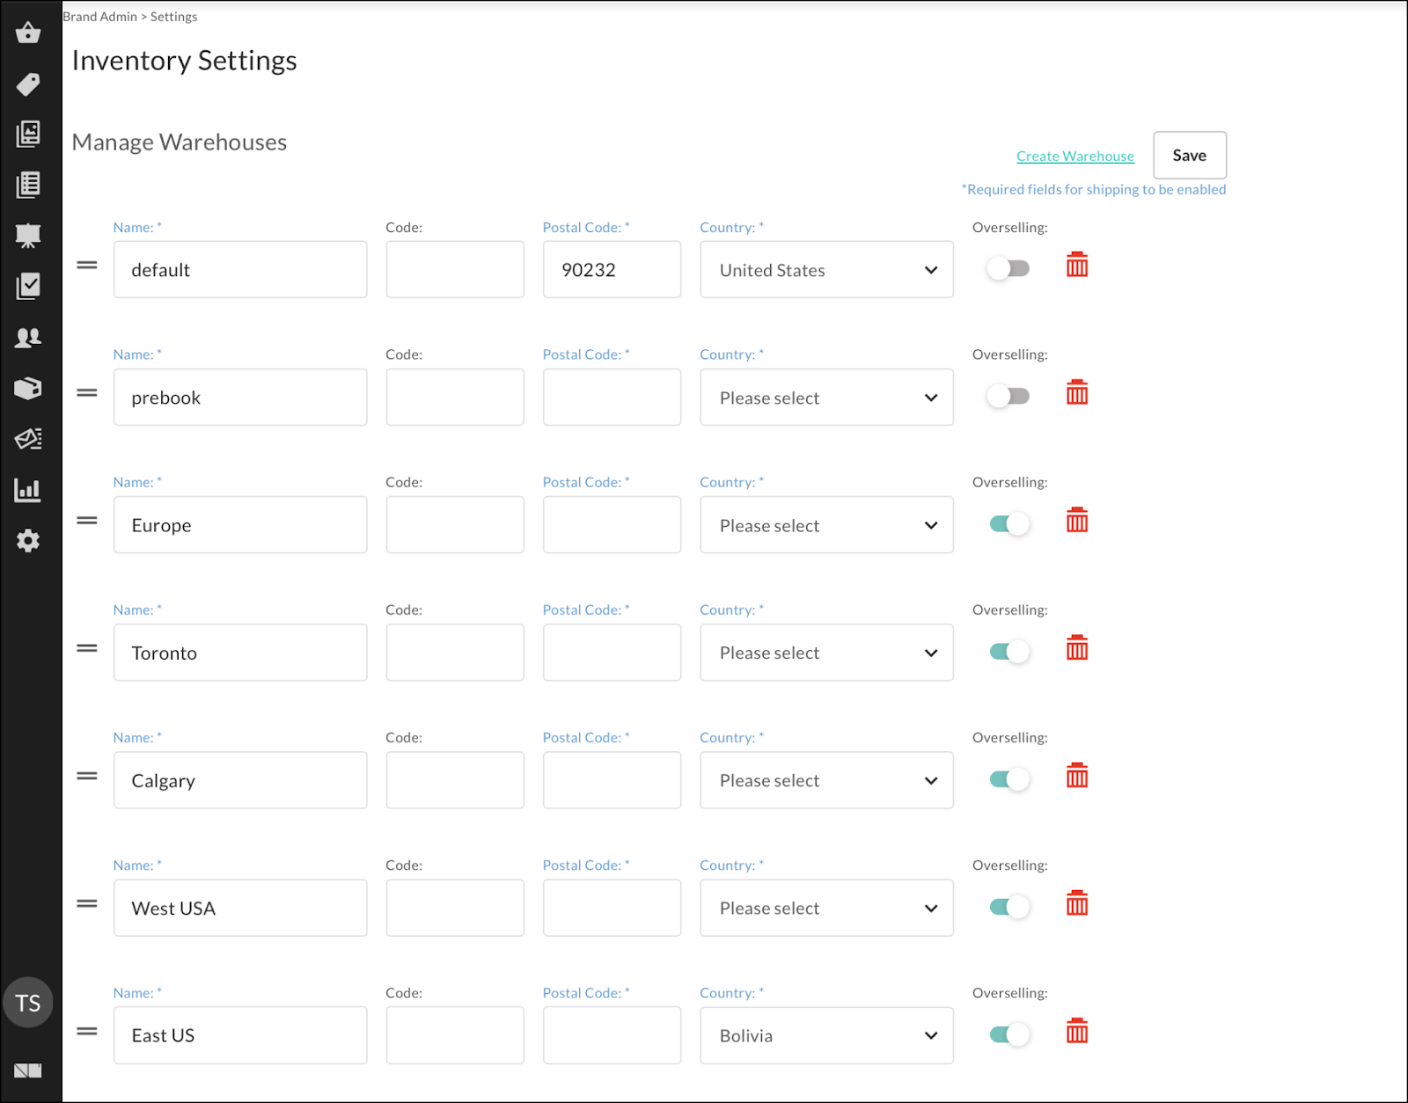Screen dimensions: 1408x1103
Task: Open the bar chart reports icon
Action: click(28, 490)
